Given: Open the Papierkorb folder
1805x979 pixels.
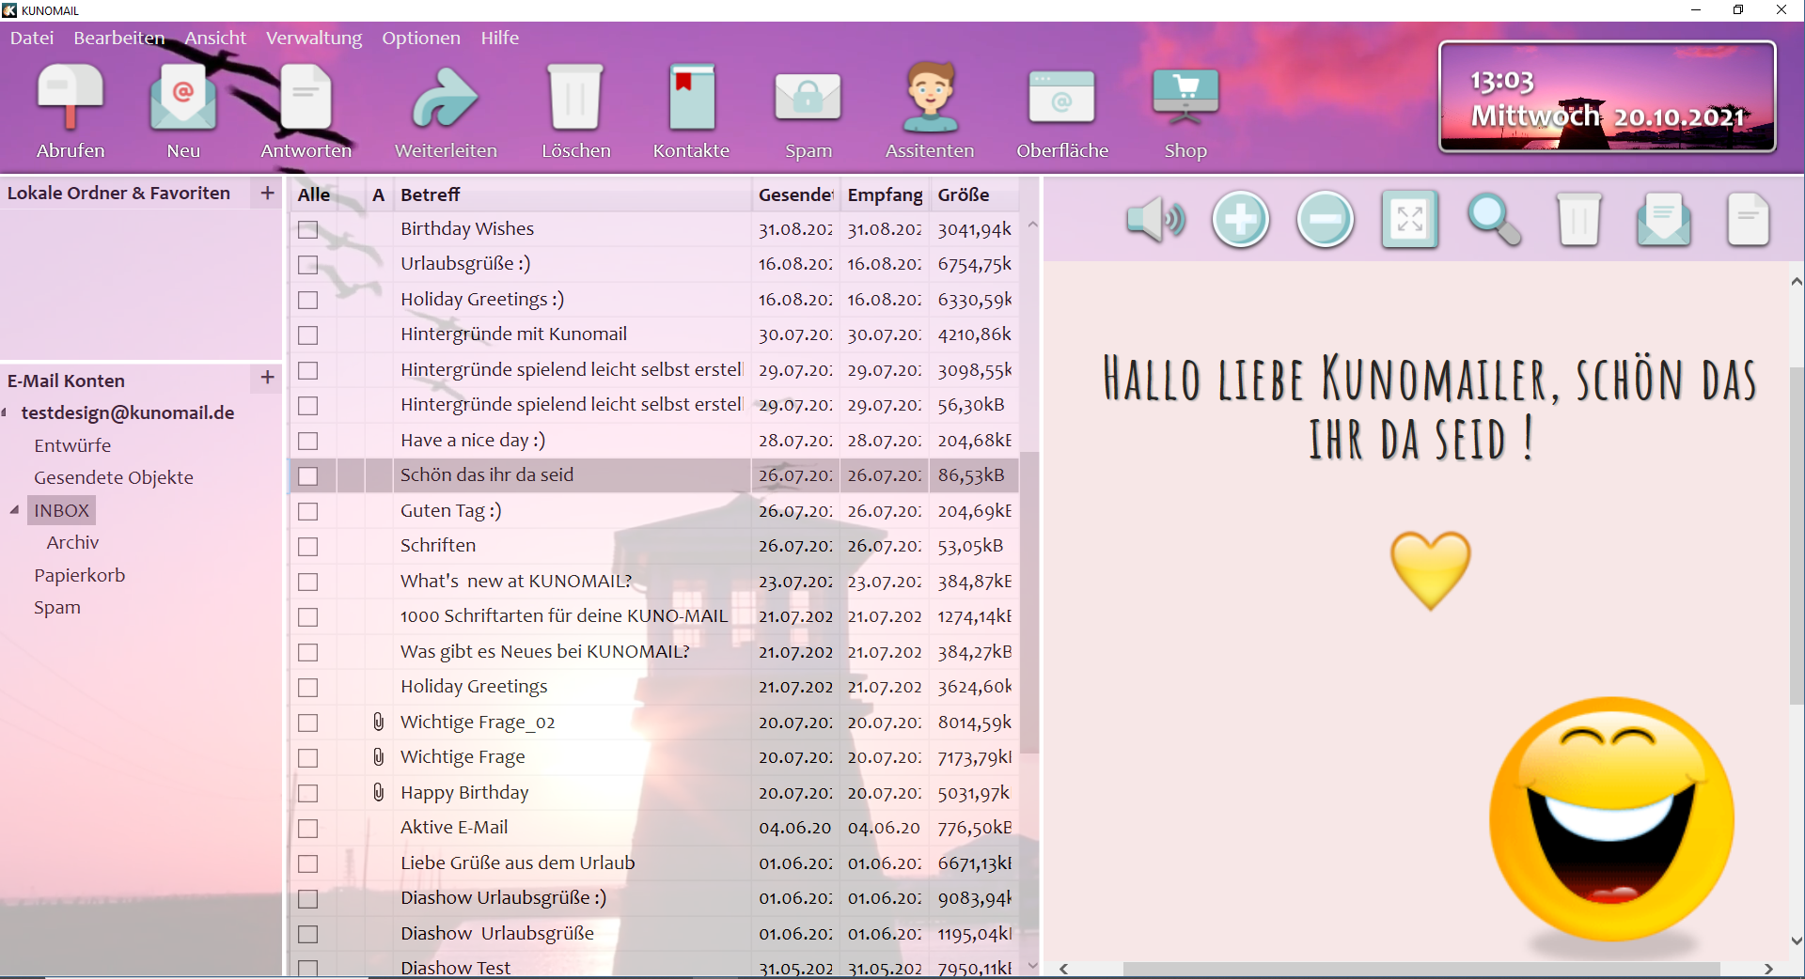Looking at the screenshot, I should [80, 575].
